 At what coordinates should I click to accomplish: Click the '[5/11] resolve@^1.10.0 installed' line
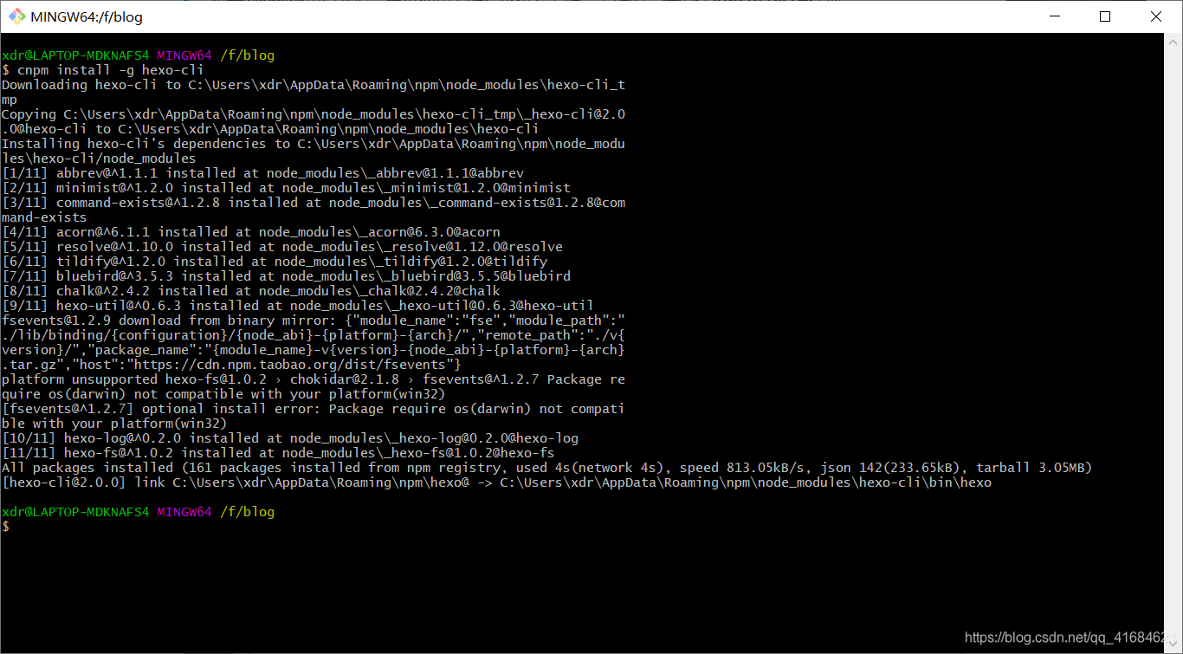(282, 247)
